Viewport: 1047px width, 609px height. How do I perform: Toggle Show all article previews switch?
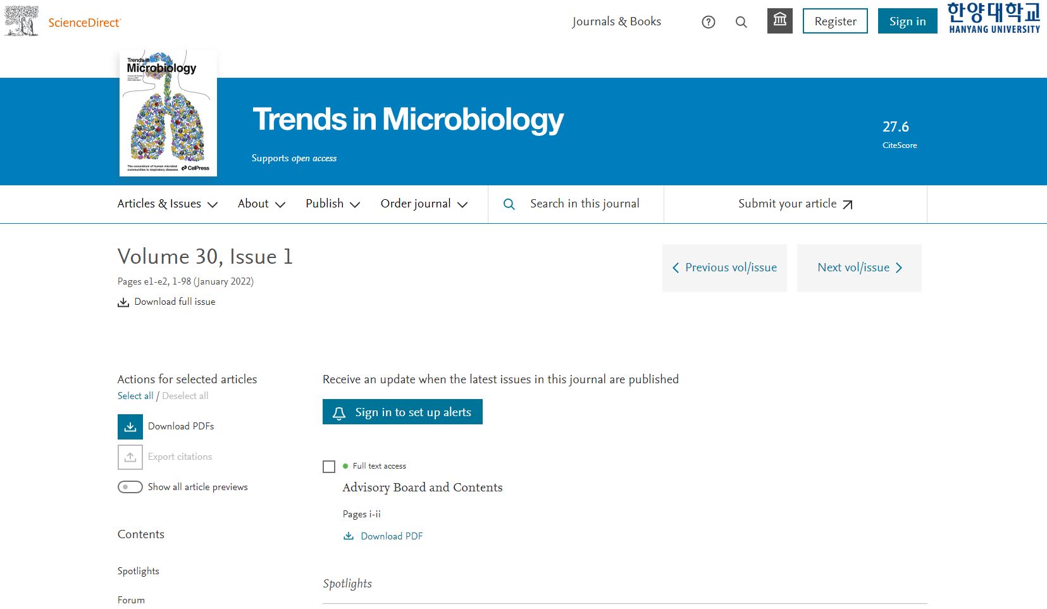point(130,487)
